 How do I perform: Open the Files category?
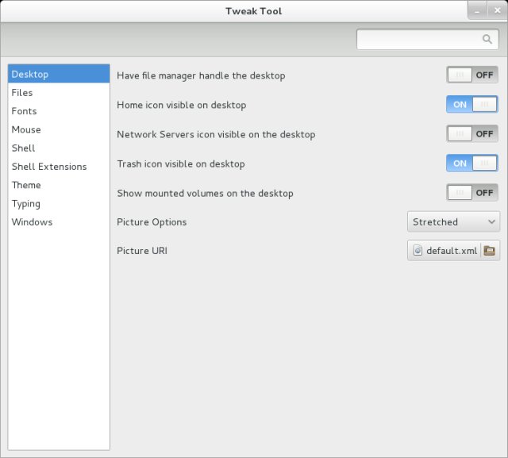59,93
